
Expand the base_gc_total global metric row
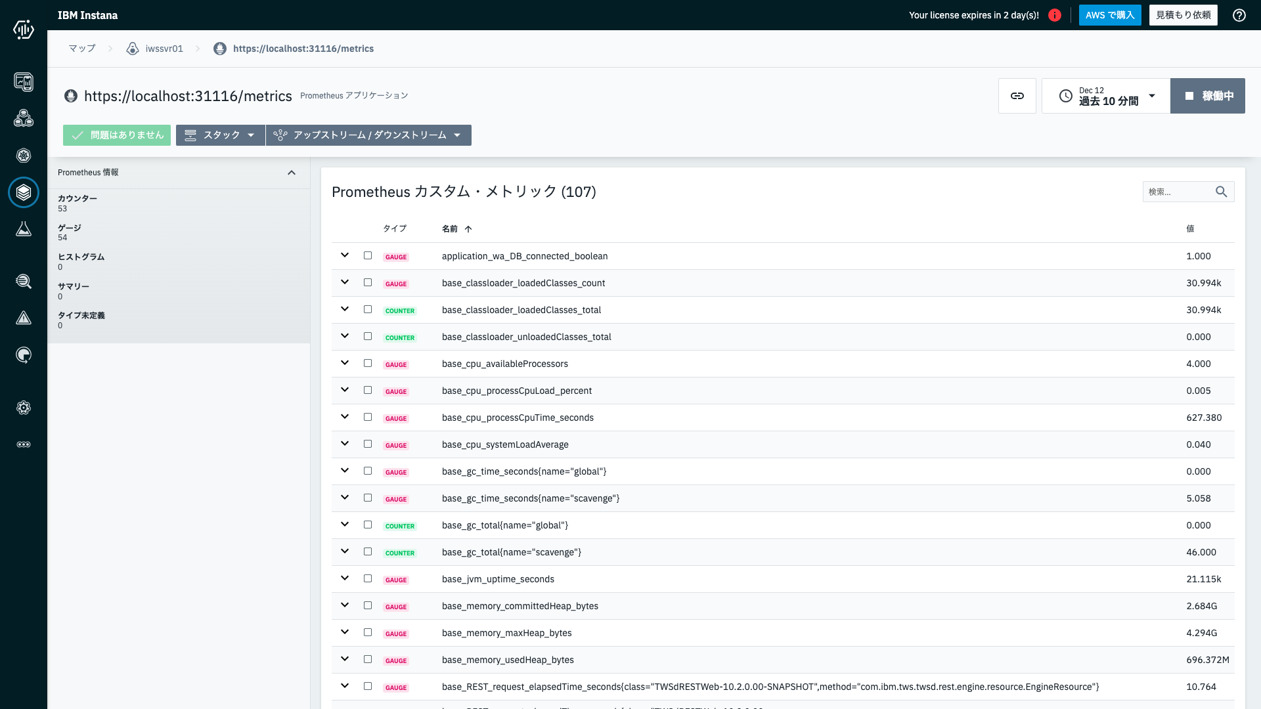click(345, 525)
